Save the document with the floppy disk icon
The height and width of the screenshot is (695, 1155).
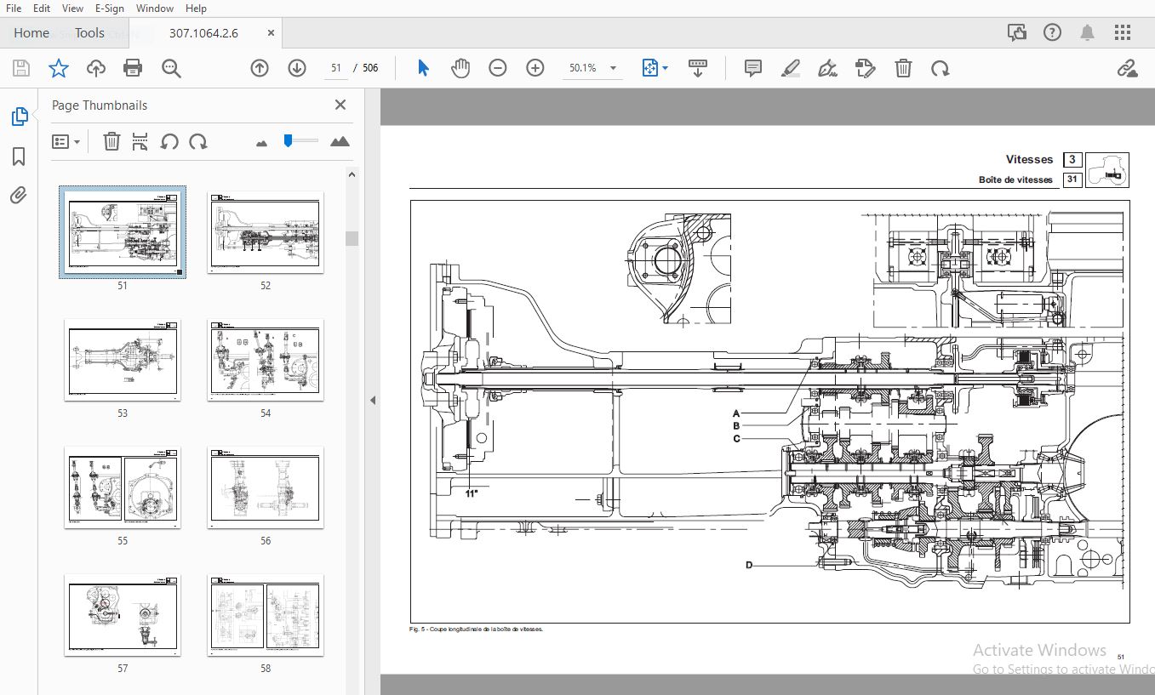(x=21, y=68)
